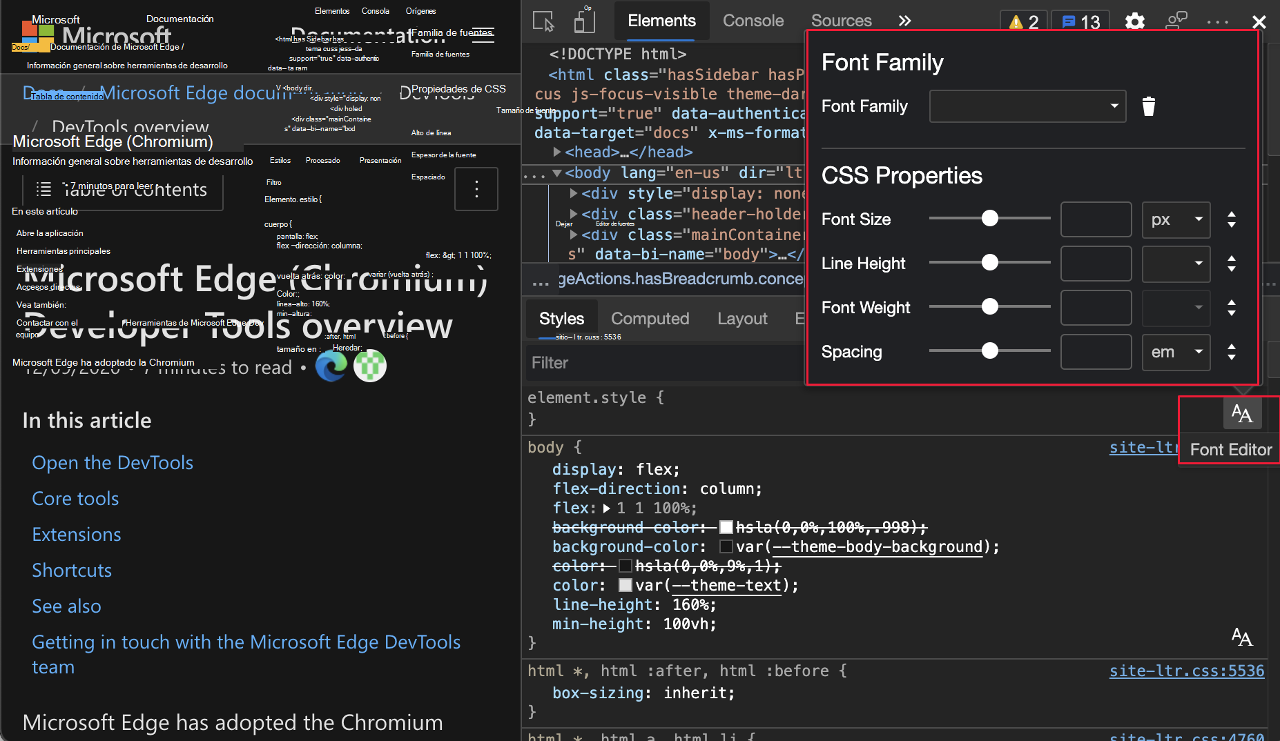Click the Font Weight value input
This screenshot has width=1280, height=741.
(x=1096, y=308)
